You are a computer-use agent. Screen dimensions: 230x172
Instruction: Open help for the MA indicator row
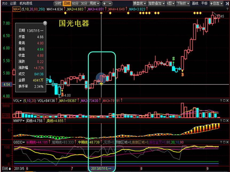[227, 9]
